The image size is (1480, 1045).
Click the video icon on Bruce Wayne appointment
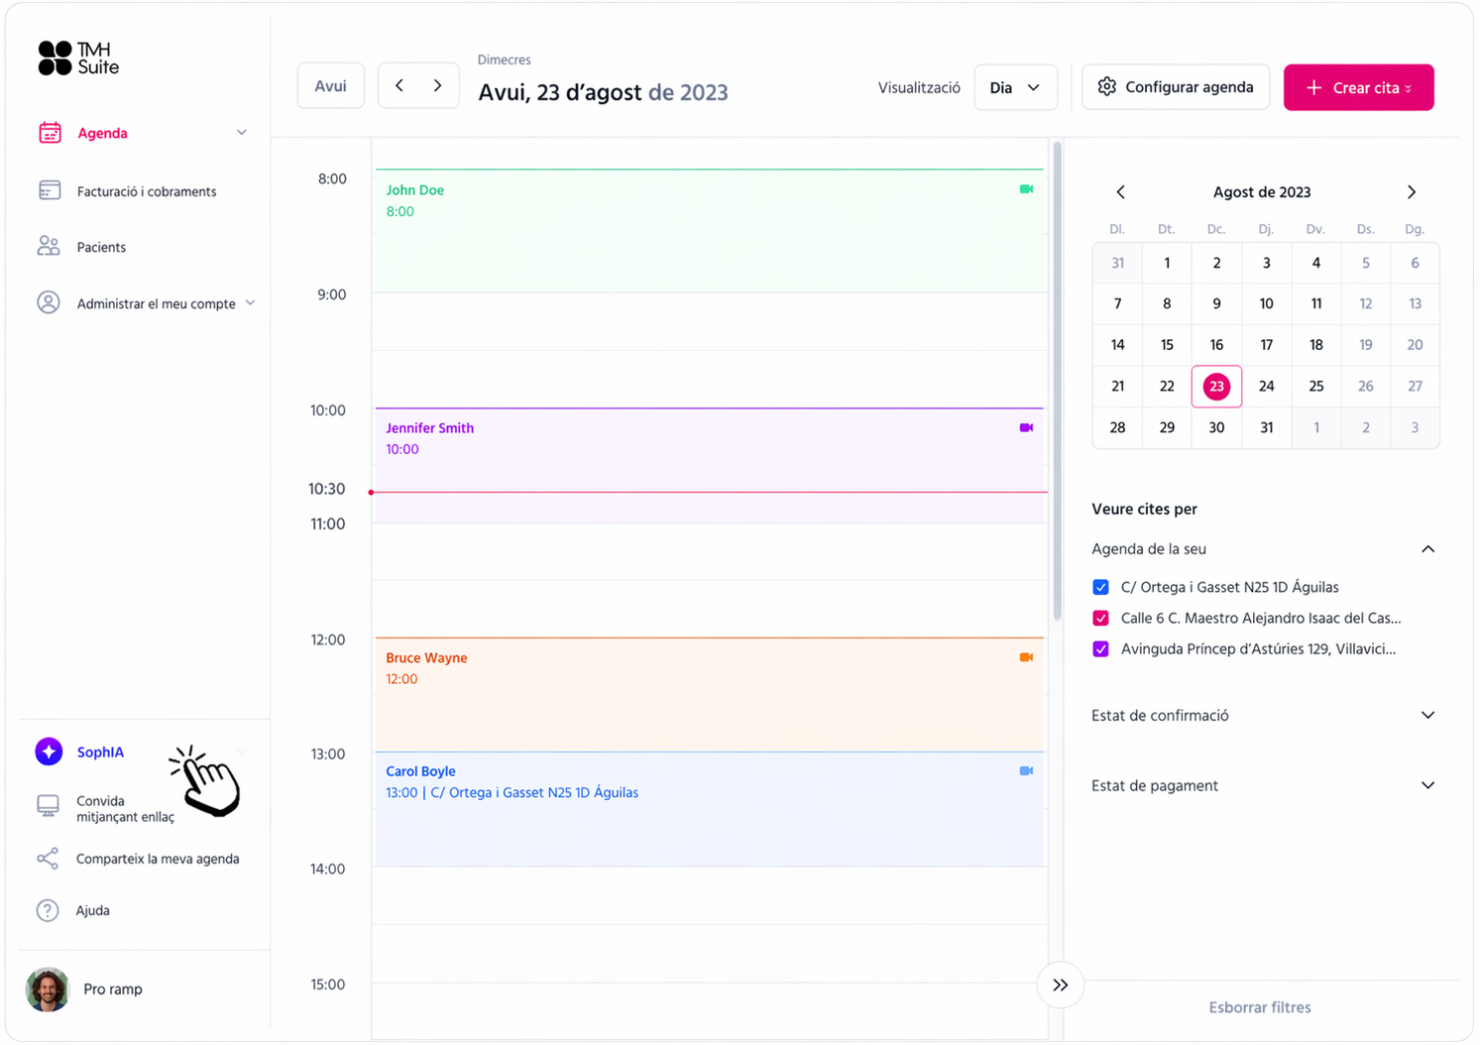pos(1026,657)
